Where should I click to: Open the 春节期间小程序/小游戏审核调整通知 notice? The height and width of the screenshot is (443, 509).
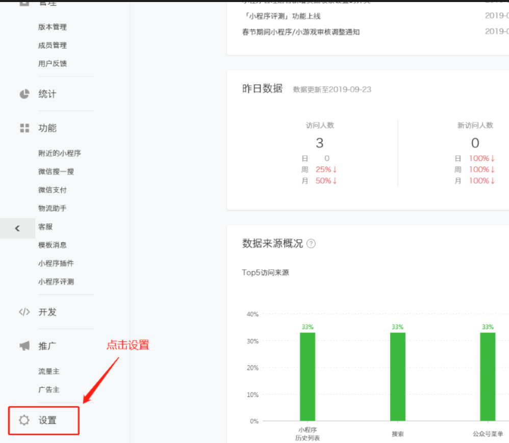coord(301,32)
